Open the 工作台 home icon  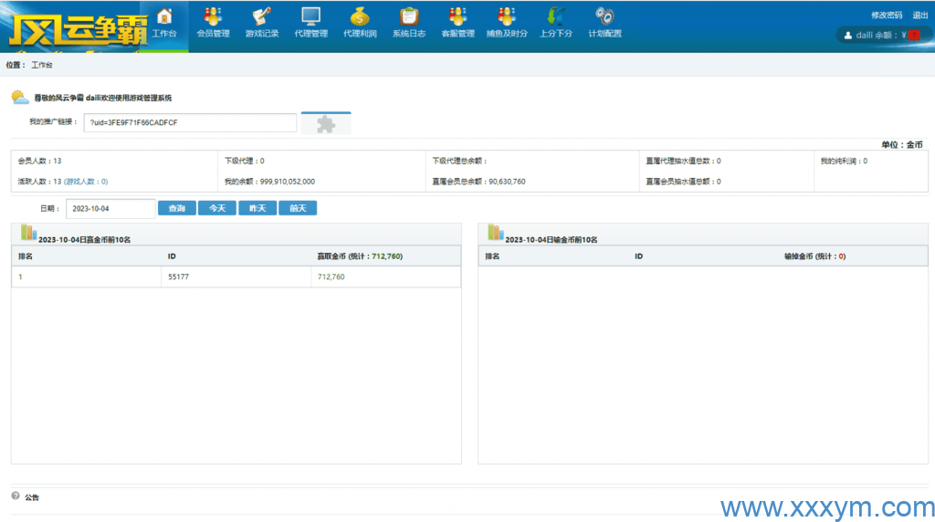tap(164, 23)
